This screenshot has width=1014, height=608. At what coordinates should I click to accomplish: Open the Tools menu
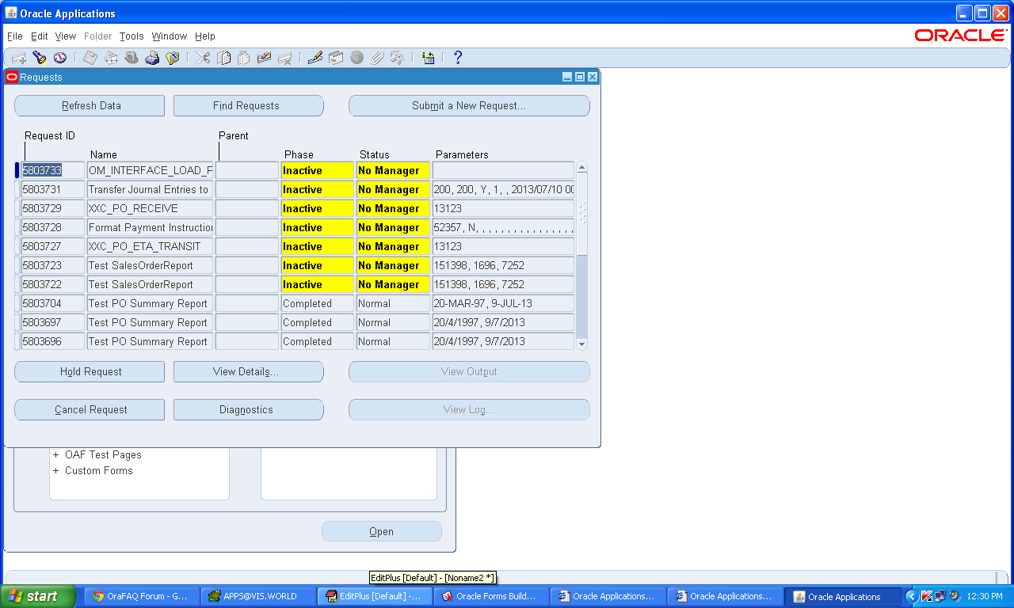click(132, 36)
